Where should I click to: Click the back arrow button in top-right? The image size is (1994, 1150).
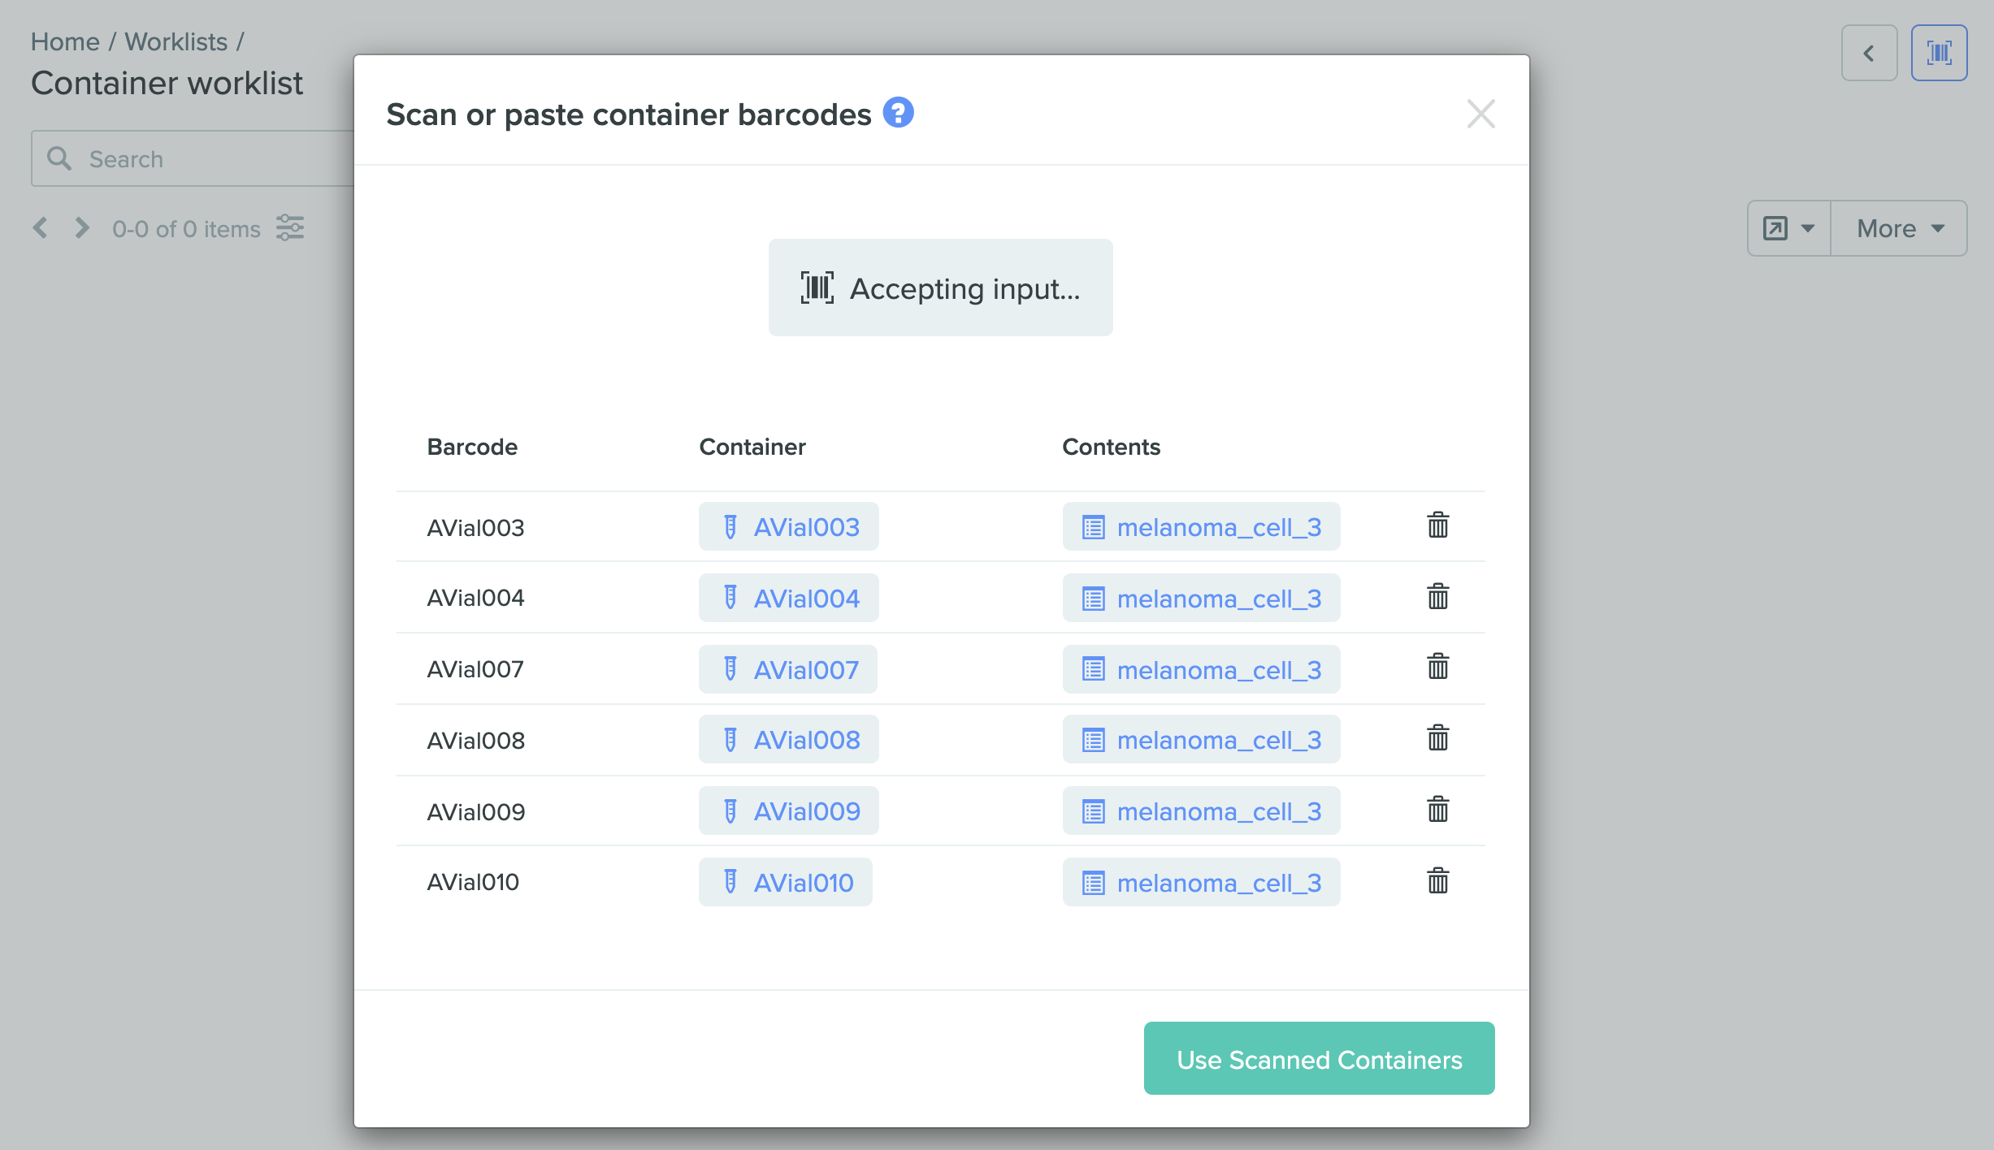[1869, 53]
